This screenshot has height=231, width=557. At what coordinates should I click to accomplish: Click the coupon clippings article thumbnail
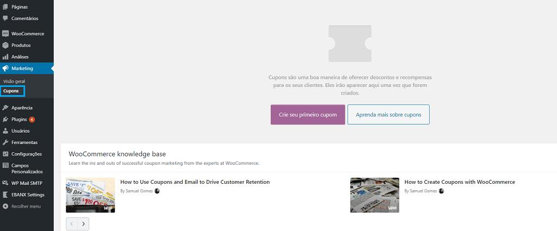click(x=90, y=195)
